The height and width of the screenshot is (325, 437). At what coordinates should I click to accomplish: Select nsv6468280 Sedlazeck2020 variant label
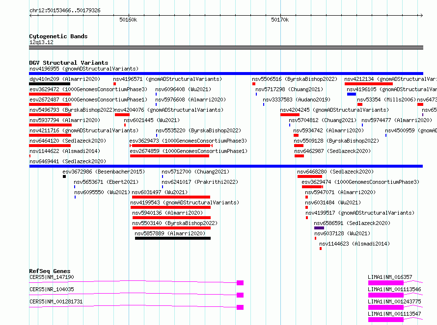(335, 172)
